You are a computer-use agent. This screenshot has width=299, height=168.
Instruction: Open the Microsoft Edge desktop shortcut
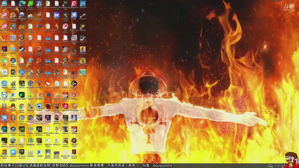22,3
